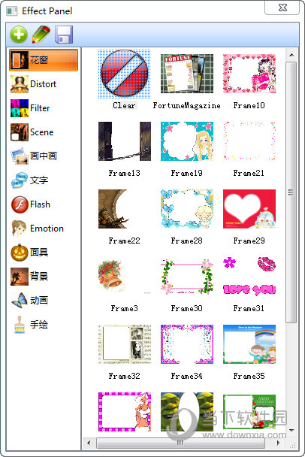Open the Scene category
305x457 pixels.
pyautogui.click(x=44, y=132)
